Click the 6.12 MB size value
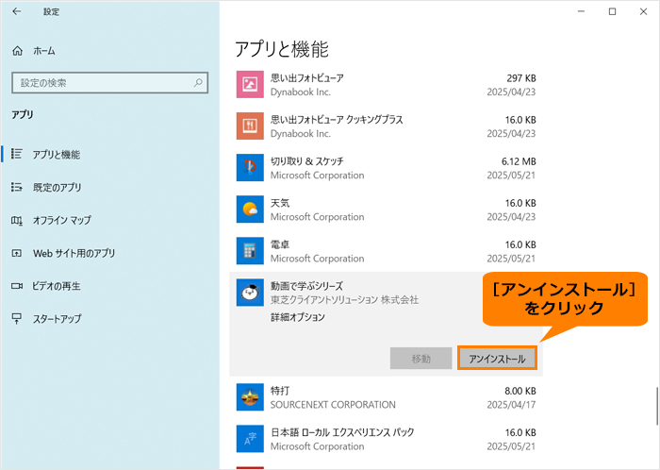This screenshot has width=660, height=470. tap(519, 161)
